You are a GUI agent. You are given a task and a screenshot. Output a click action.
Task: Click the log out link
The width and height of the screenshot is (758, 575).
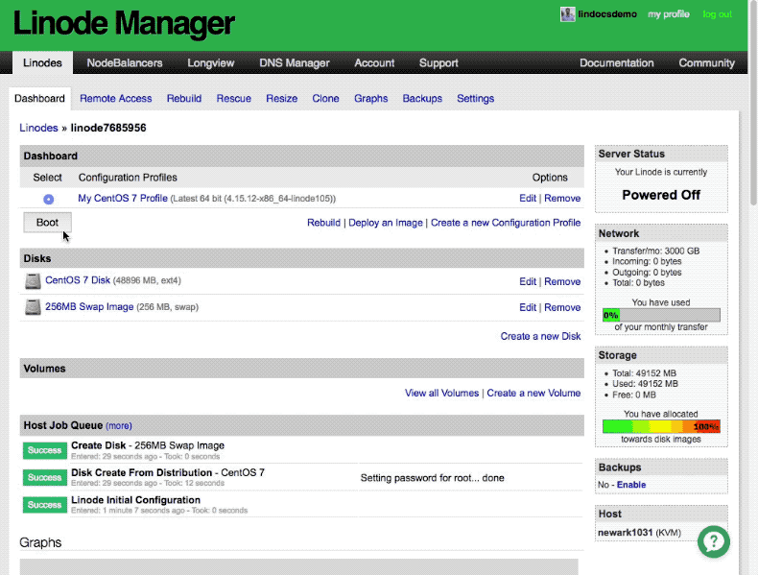pyautogui.click(x=717, y=14)
